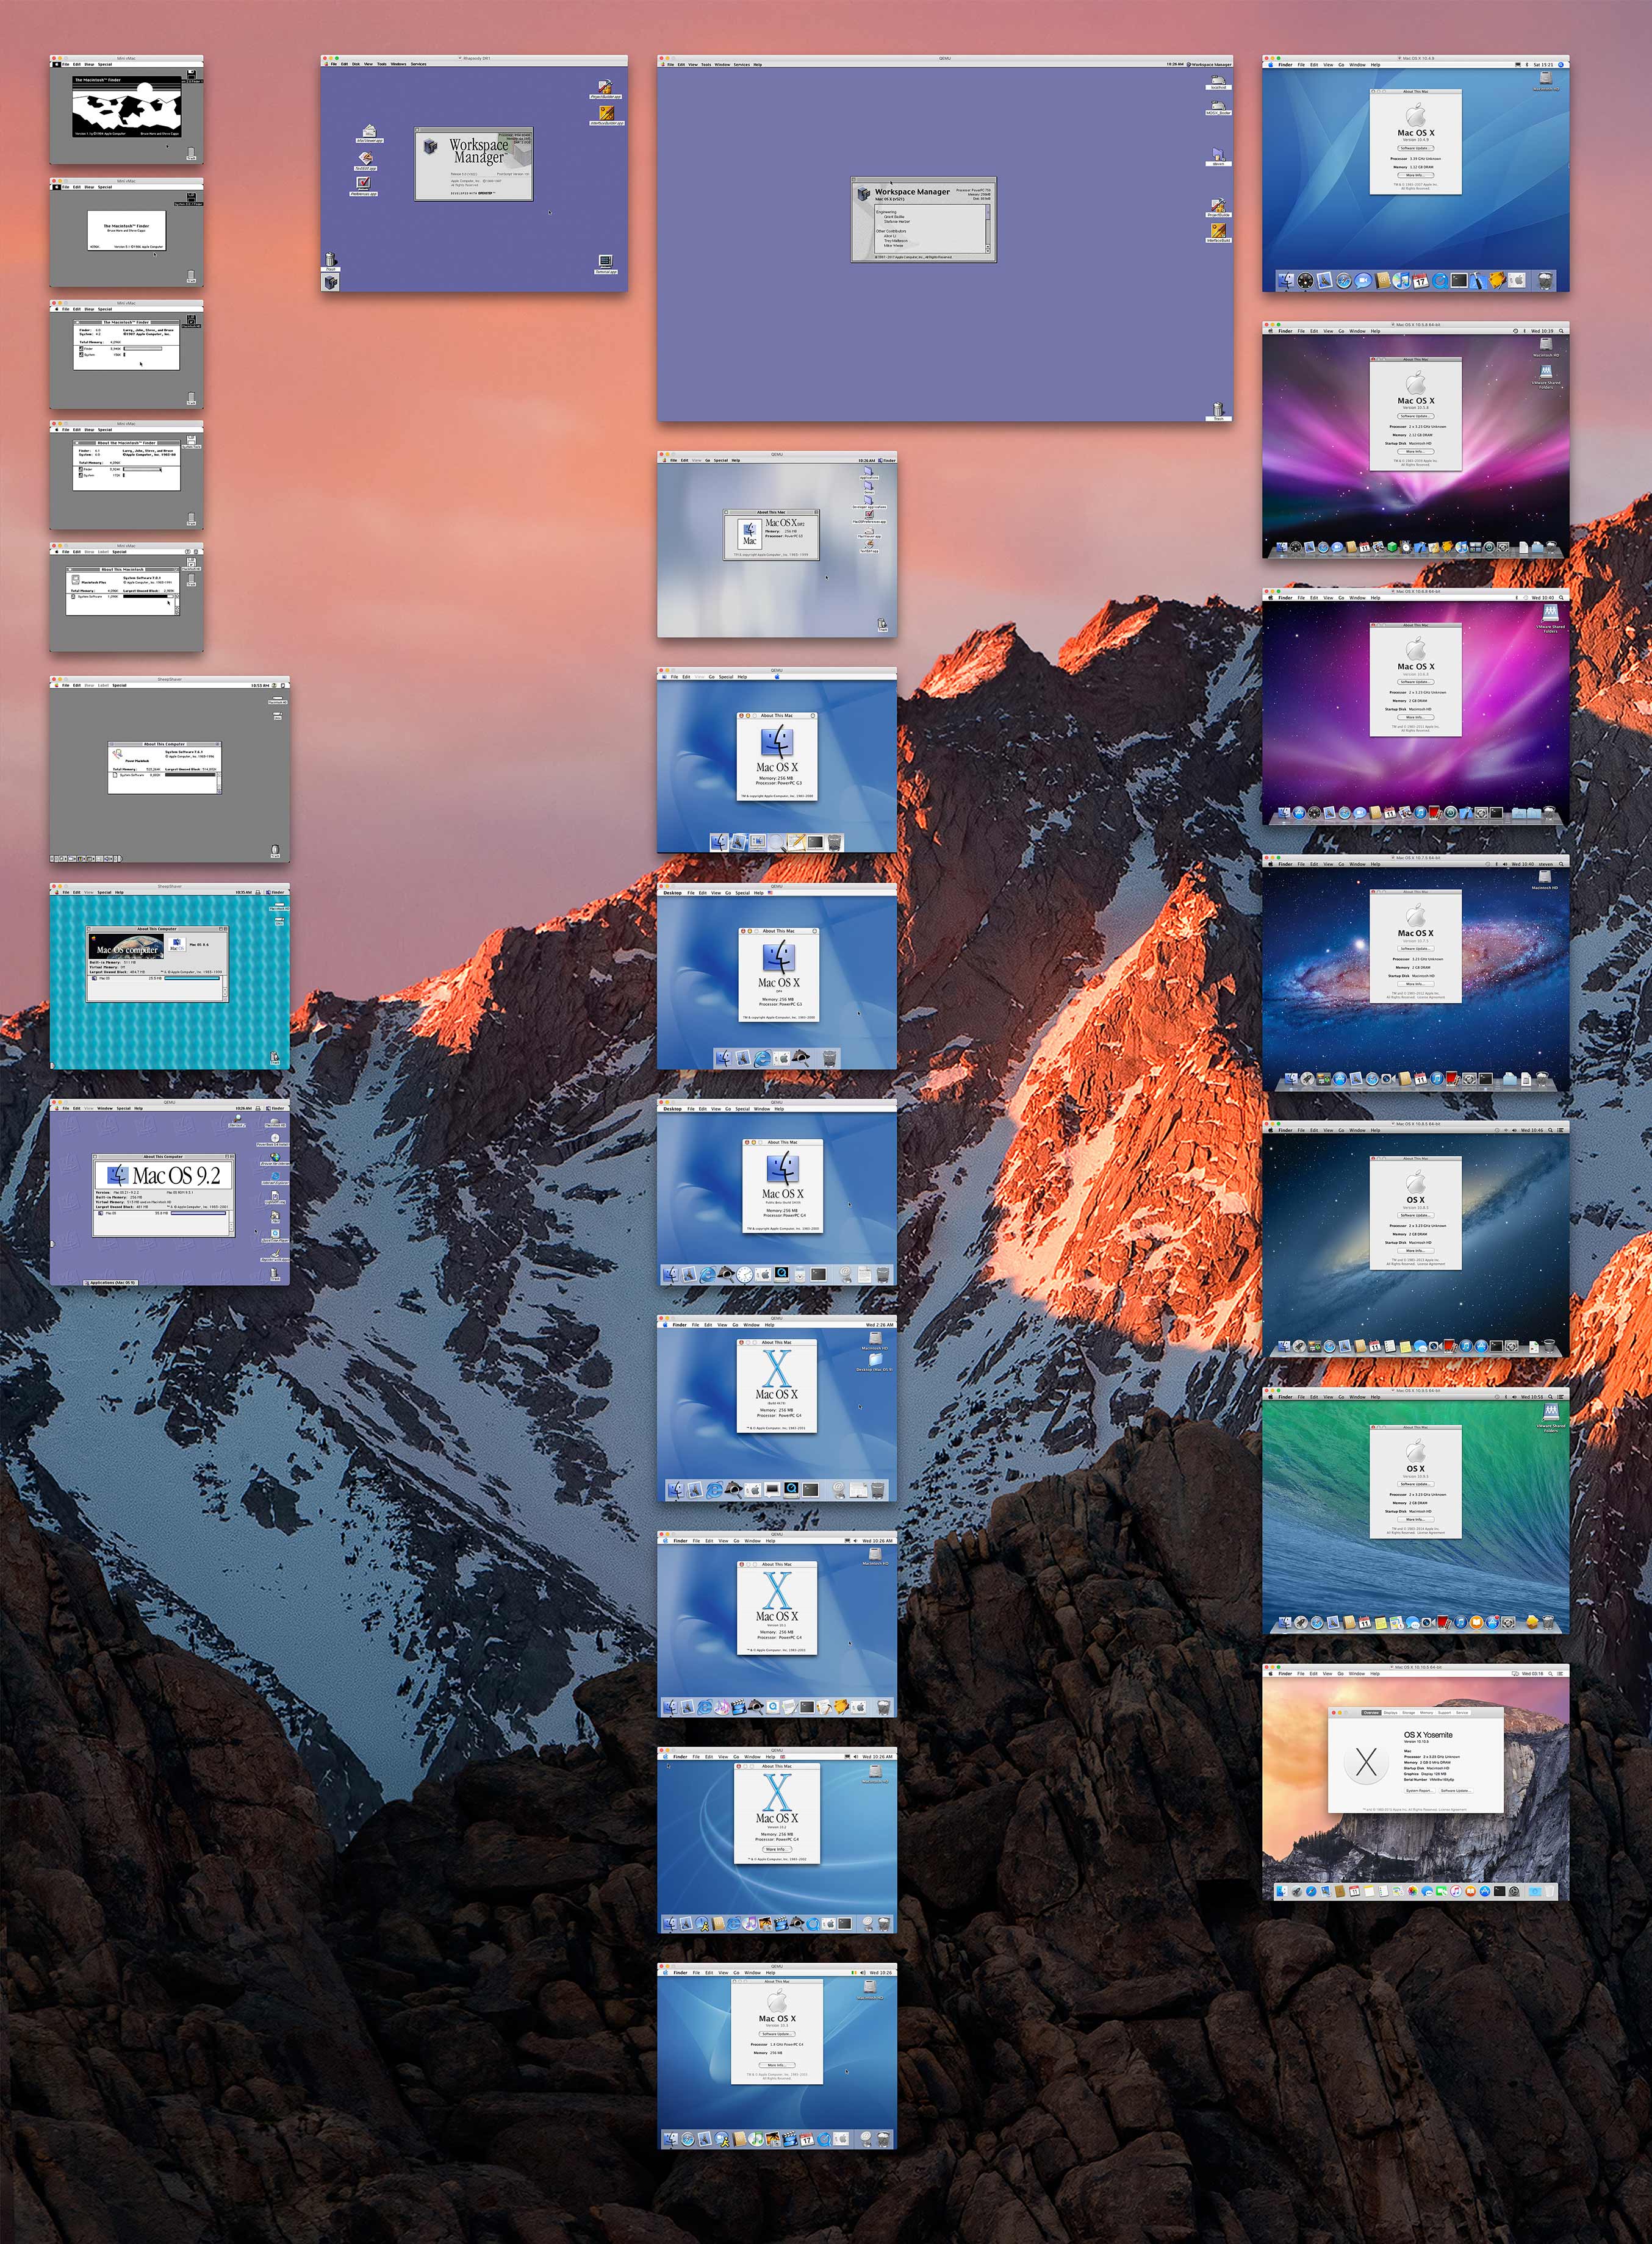Open iMovie in the Version 10.1 QEMU dock

(739, 1708)
